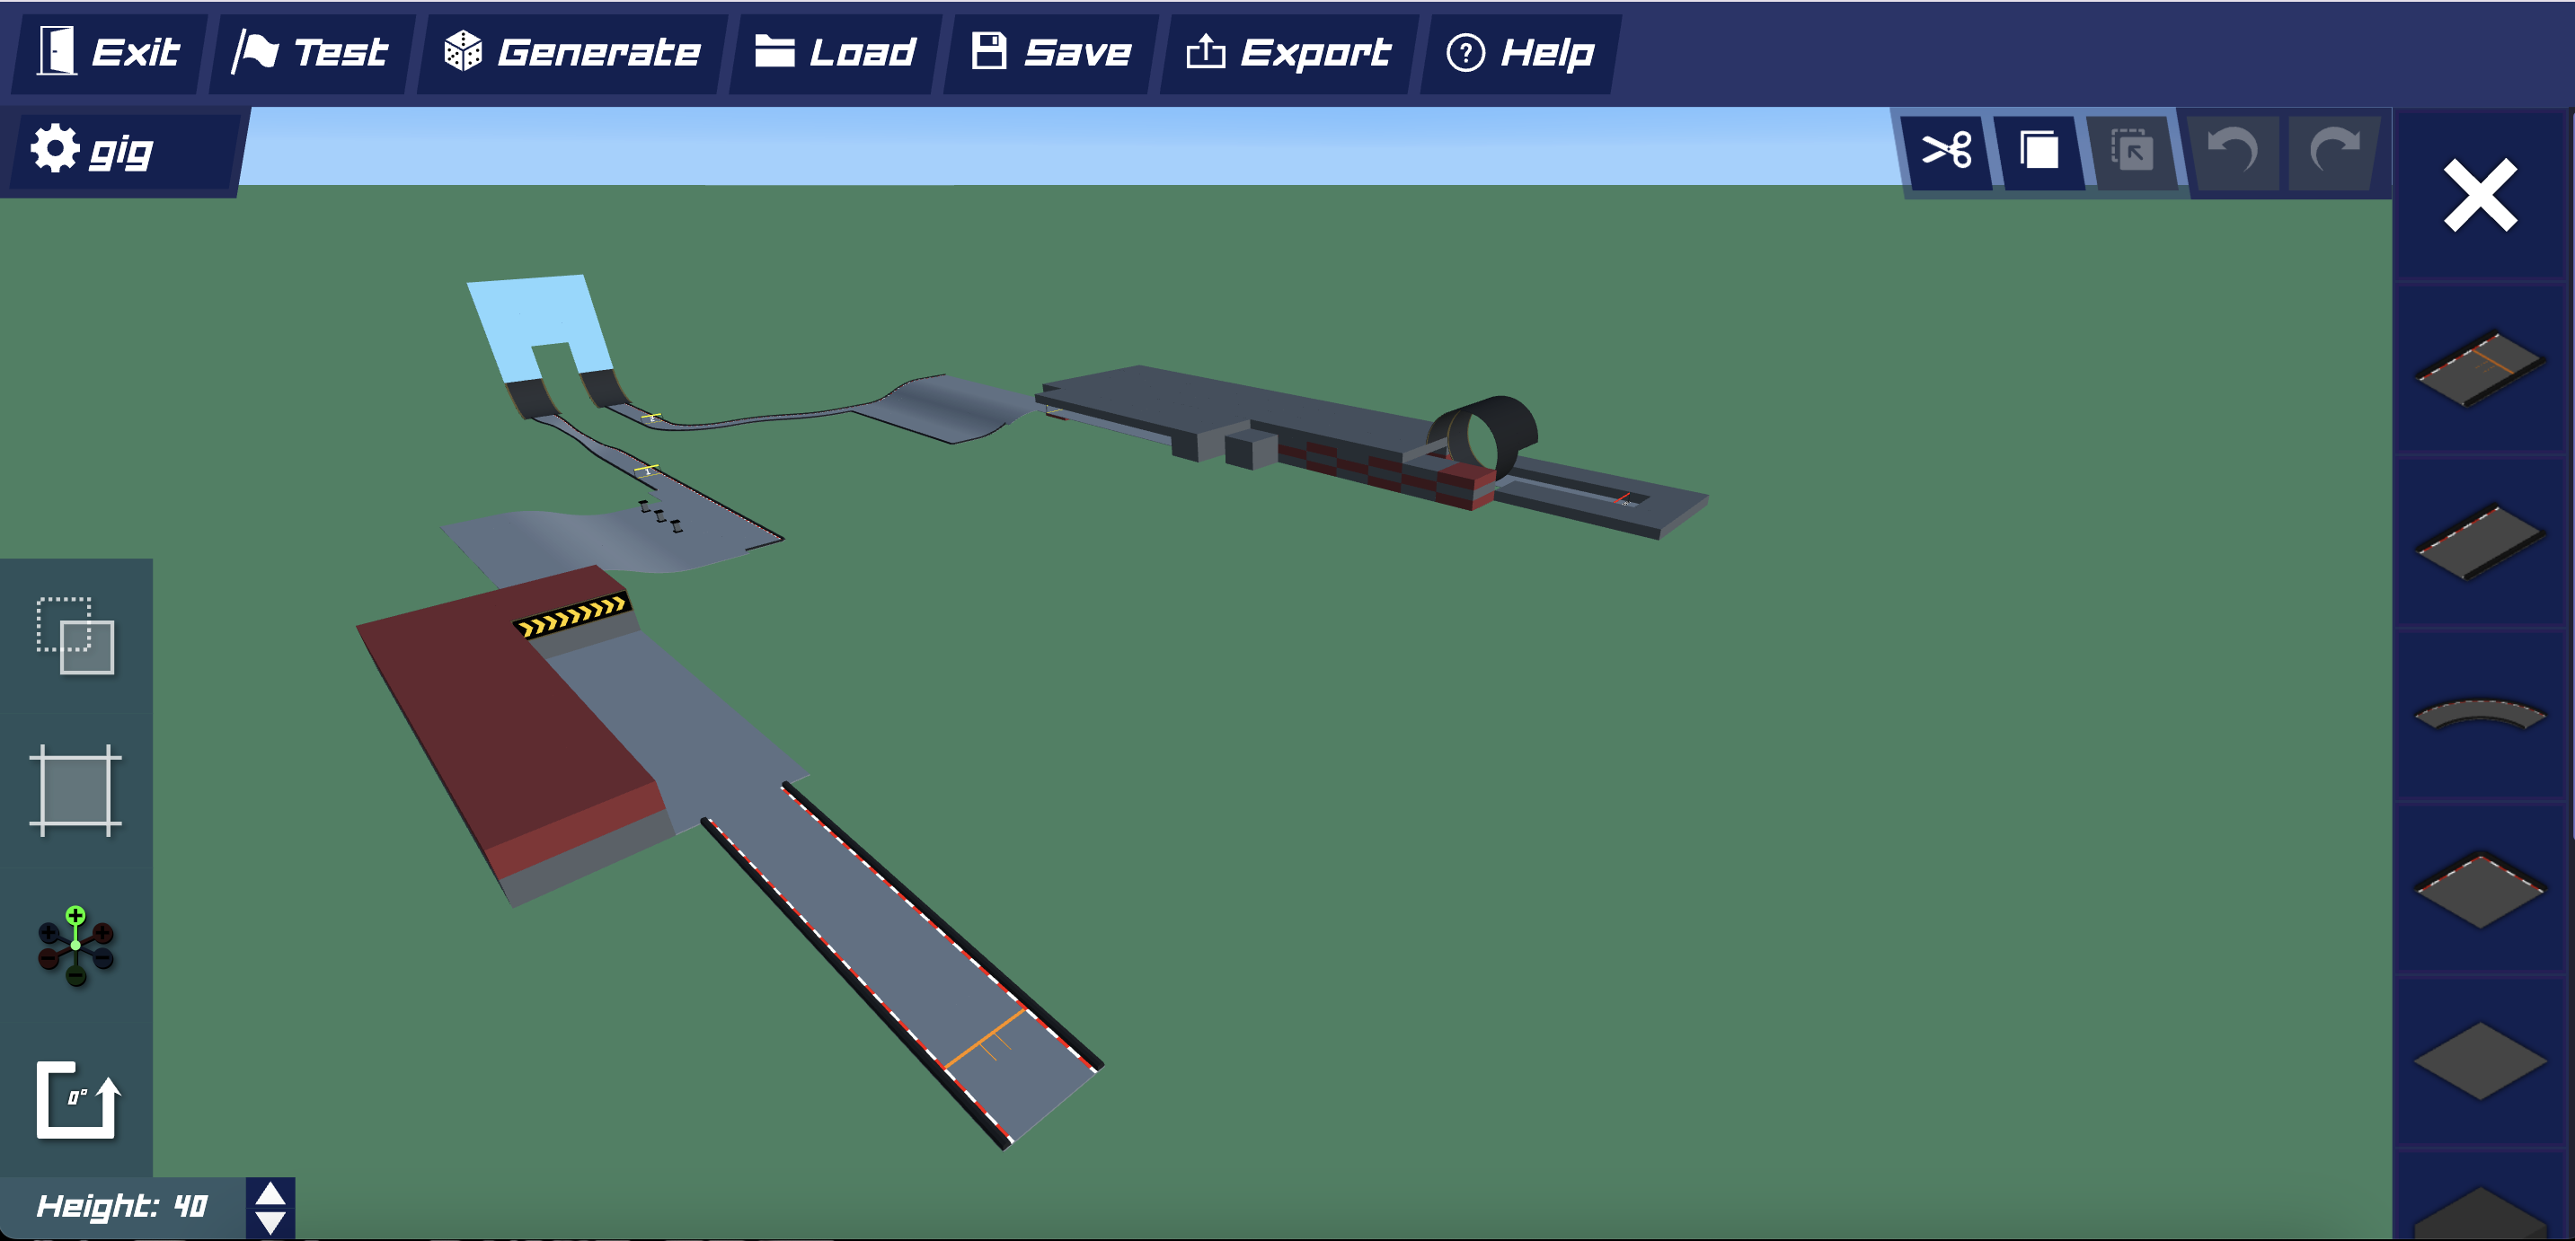Image resolution: width=2575 pixels, height=1241 pixels.
Task: Choose the square area selection tool
Action: pos(76,790)
